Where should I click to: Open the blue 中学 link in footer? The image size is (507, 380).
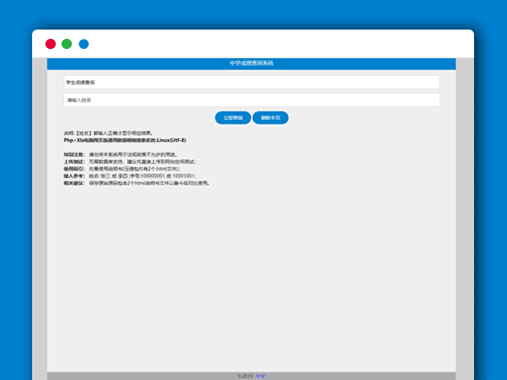click(x=260, y=376)
